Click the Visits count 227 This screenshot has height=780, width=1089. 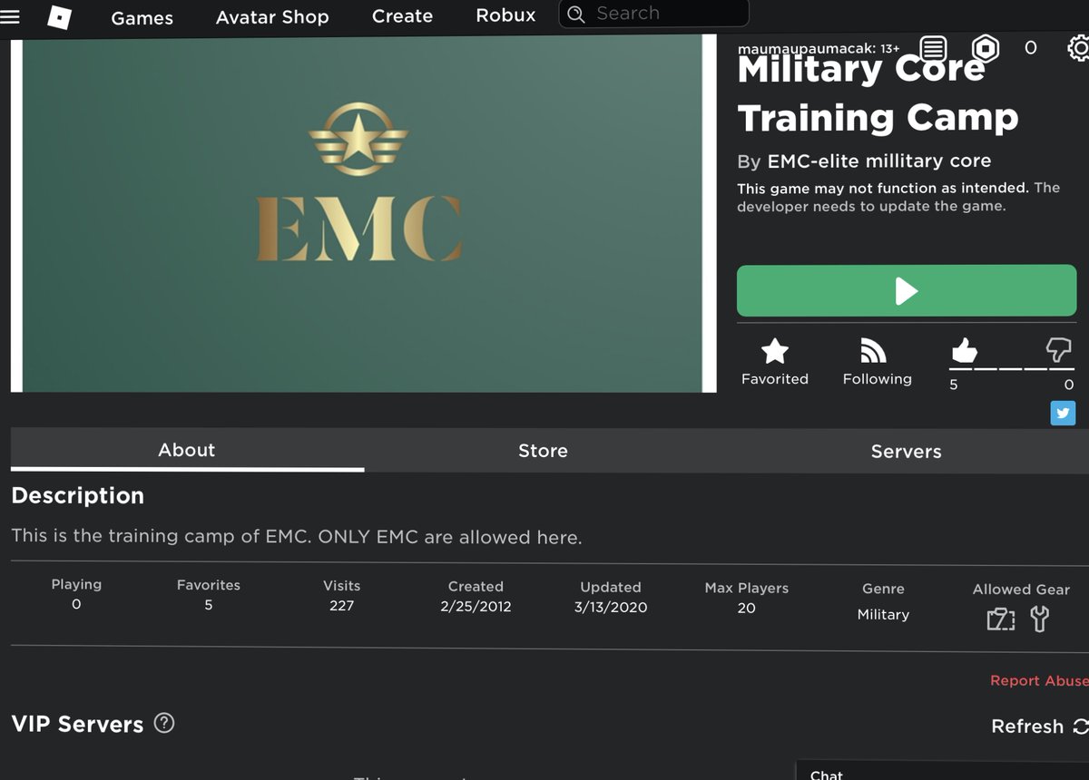click(341, 606)
